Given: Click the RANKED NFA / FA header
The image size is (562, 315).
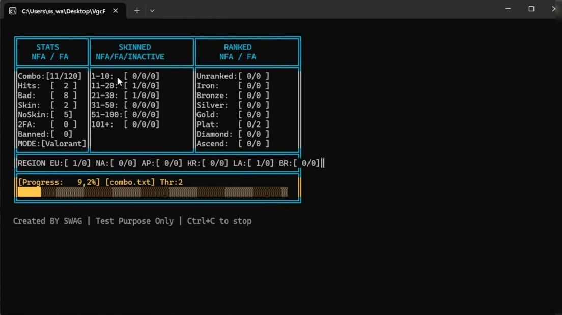Looking at the screenshot, I should 238,52.
